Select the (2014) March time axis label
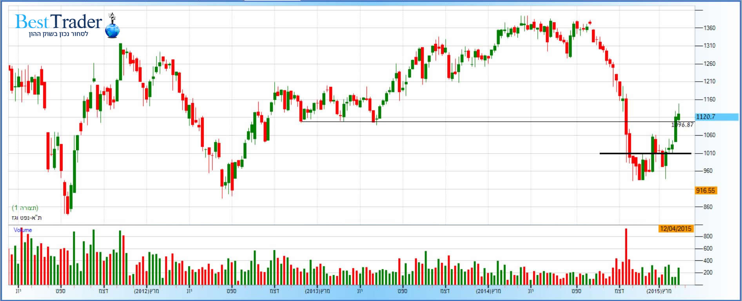Image resolution: width=742 pixels, height=301 pixels. pyautogui.click(x=488, y=291)
